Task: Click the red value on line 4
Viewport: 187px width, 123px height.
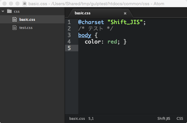Action: pyautogui.click(x=112, y=42)
